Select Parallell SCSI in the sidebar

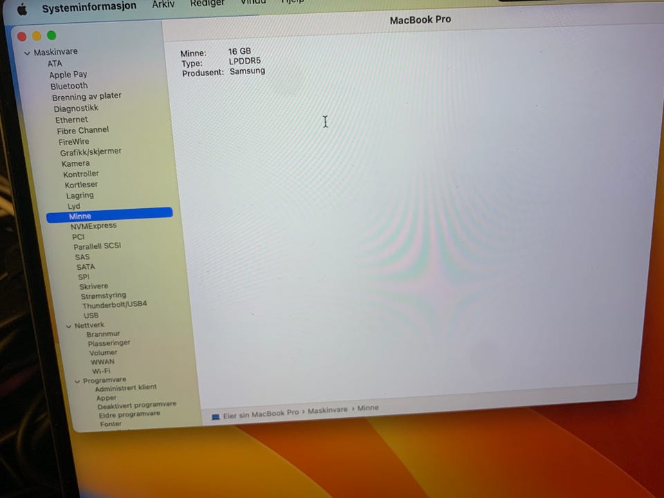[x=97, y=246]
